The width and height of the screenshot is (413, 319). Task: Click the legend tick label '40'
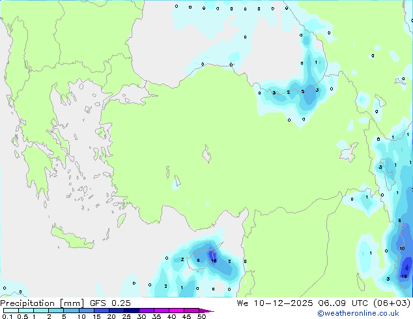[171, 316]
